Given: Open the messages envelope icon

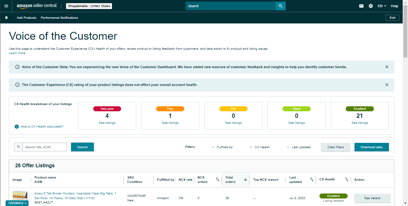Looking at the screenshot, I should (x=361, y=6).
